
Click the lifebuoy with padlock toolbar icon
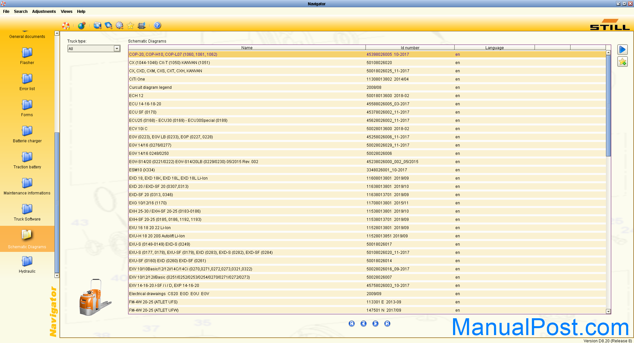point(66,25)
